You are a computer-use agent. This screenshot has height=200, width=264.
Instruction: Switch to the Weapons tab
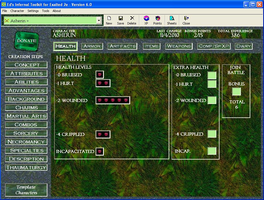point(179,46)
